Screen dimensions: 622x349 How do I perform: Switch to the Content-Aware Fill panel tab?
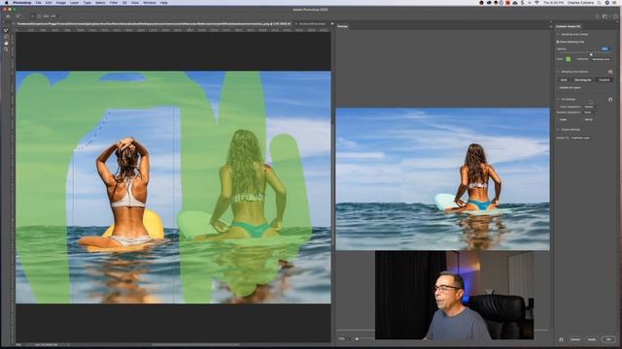point(568,26)
